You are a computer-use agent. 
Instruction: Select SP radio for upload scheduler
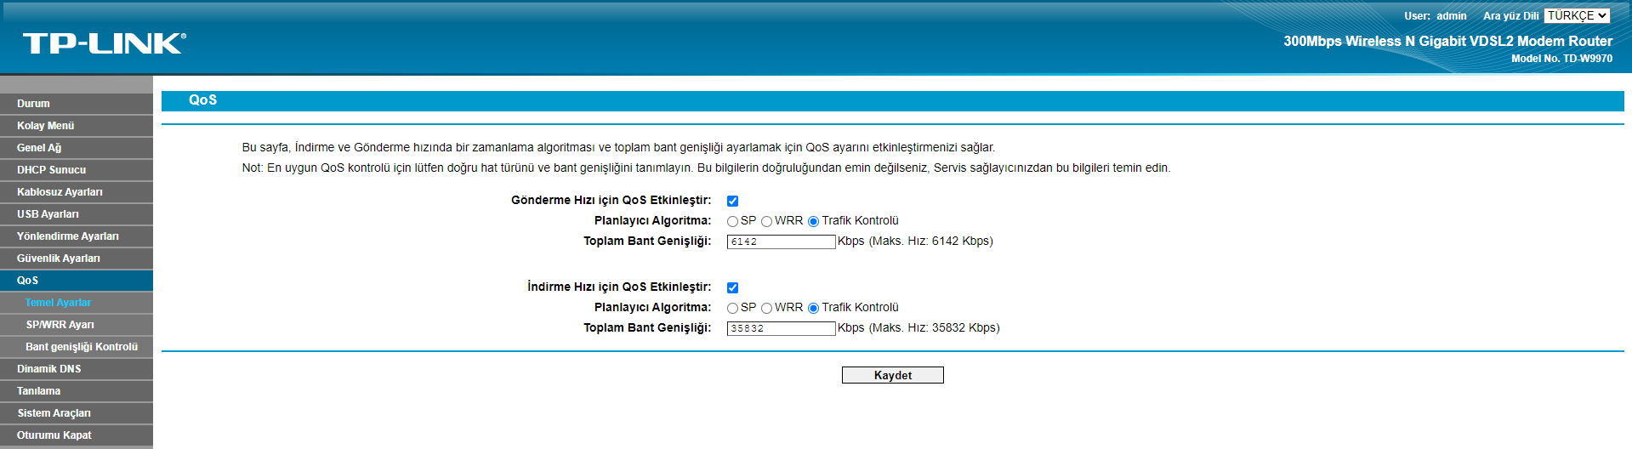[732, 221]
